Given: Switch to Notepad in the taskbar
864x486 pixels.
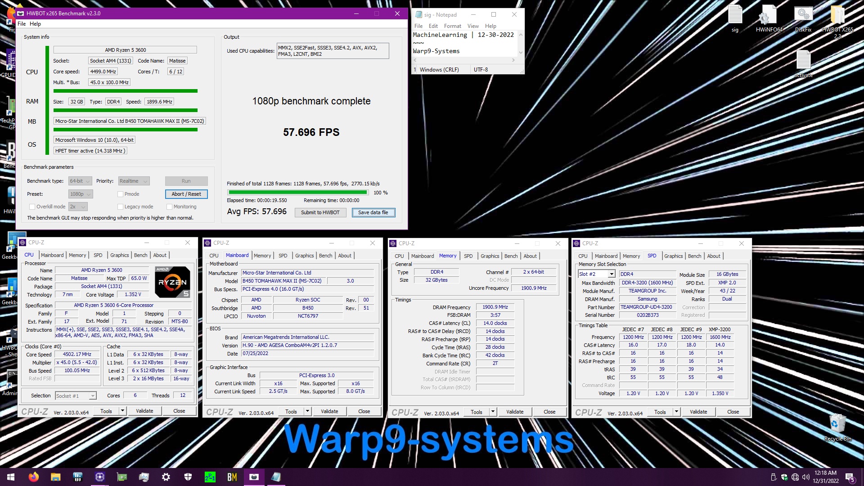Looking at the screenshot, I should 276,477.
